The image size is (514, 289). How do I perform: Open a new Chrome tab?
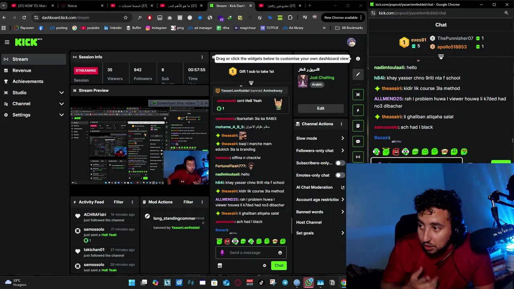tap(310, 6)
